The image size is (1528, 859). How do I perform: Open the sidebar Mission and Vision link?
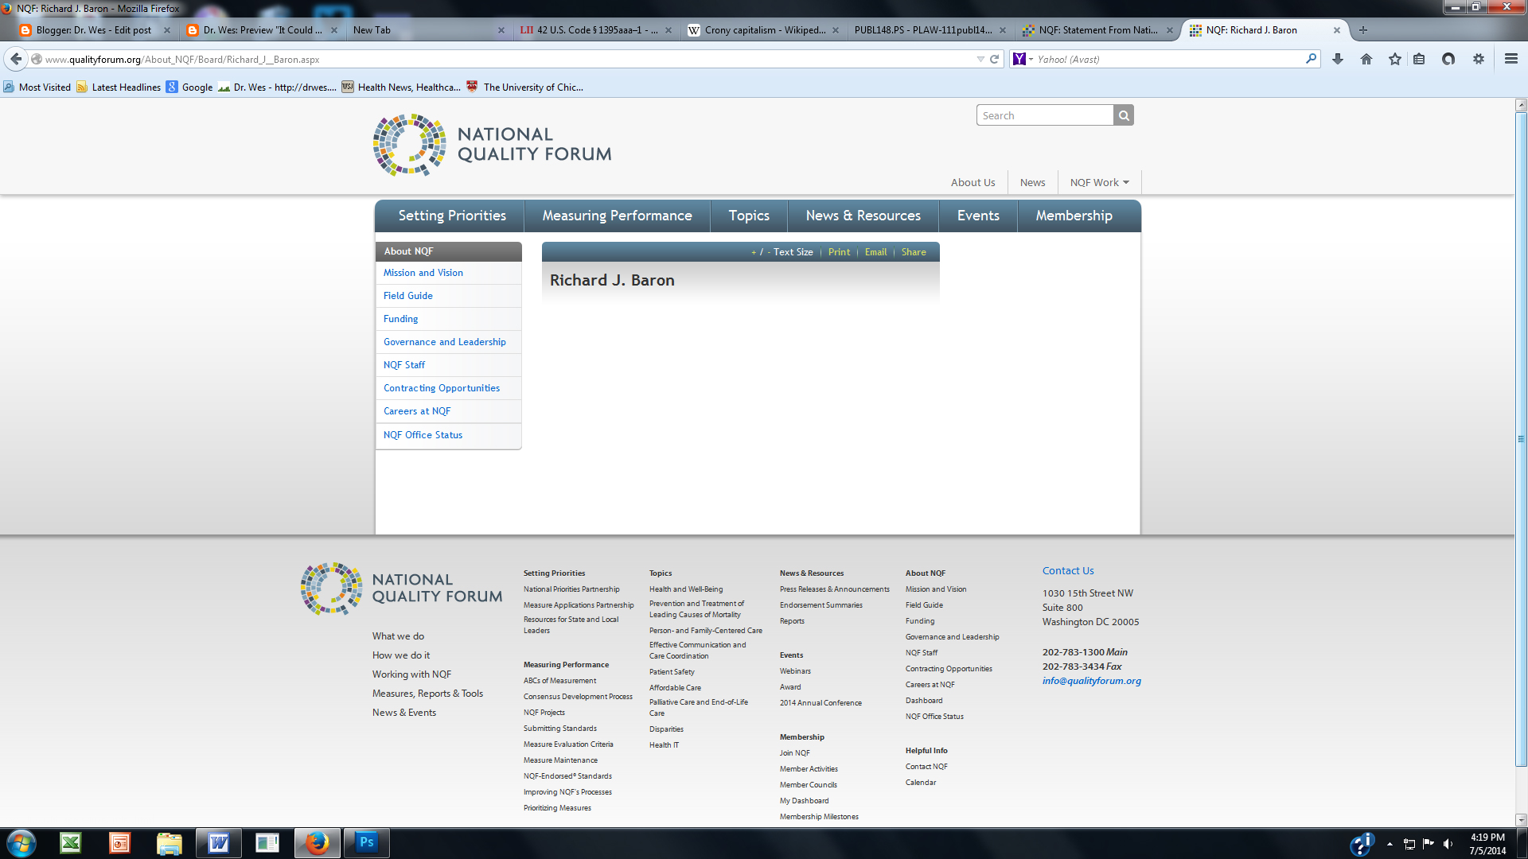coord(423,273)
